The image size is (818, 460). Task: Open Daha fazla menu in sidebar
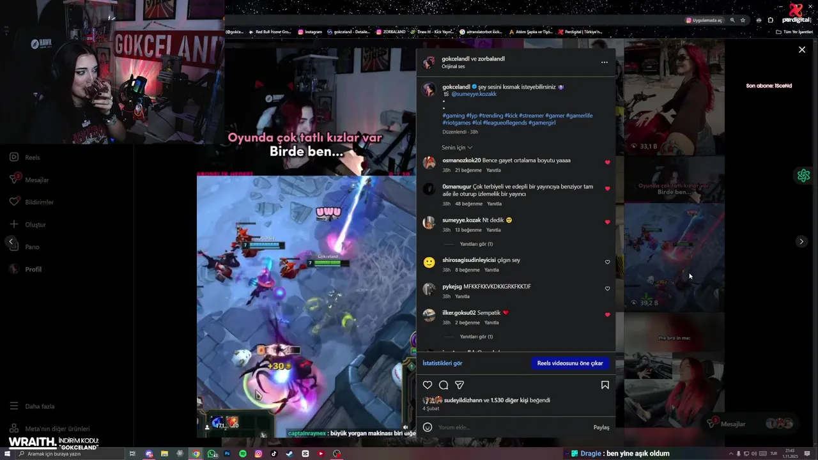tap(32, 406)
